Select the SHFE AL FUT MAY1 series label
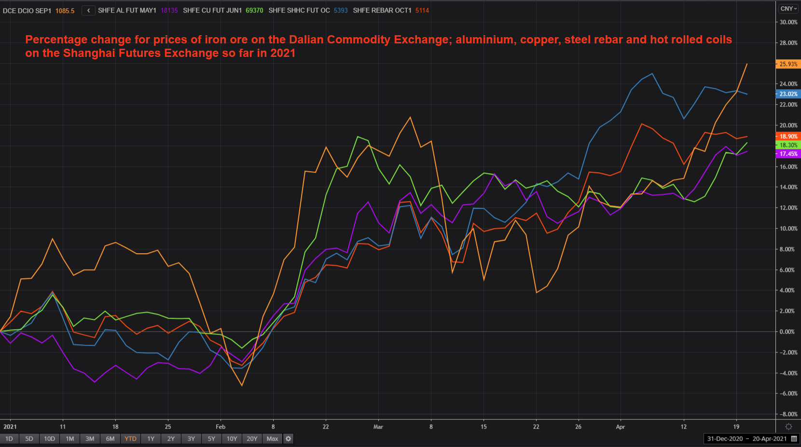Screen dimensions: 801x447 (x=127, y=10)
